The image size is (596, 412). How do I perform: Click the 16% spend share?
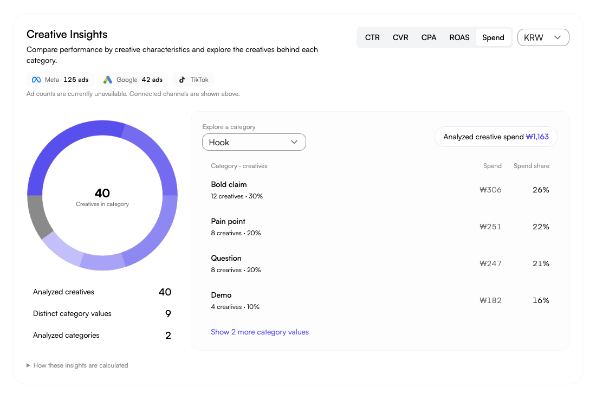(541, 300)
